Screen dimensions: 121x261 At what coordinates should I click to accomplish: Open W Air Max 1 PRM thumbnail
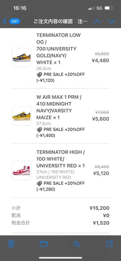(x=22, y=116)
